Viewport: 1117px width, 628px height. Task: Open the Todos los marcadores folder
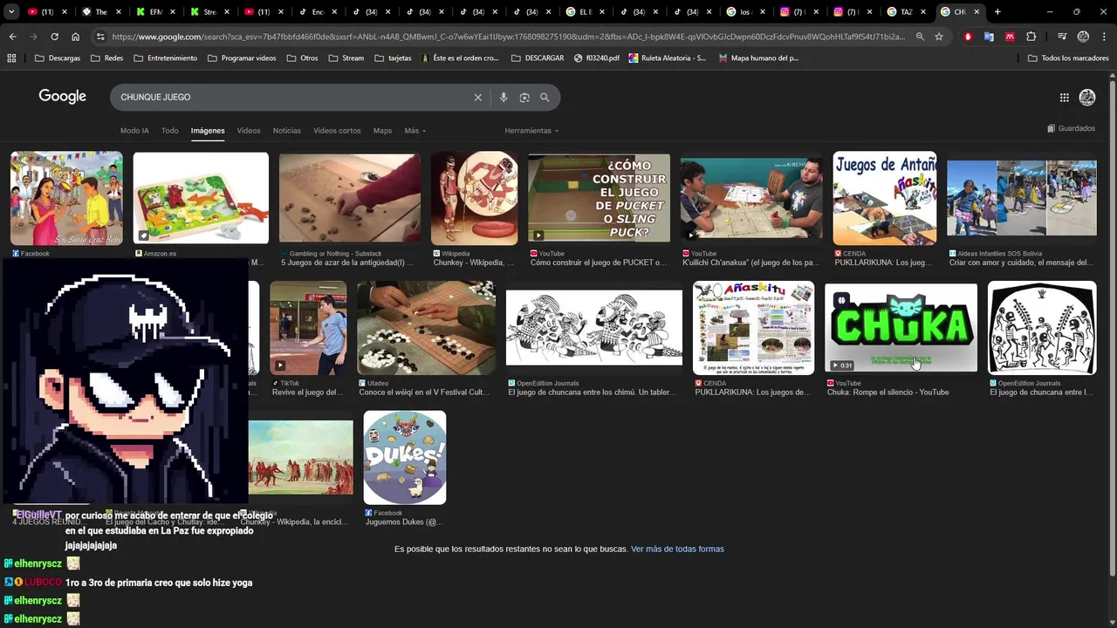[x=1068, y=58]
